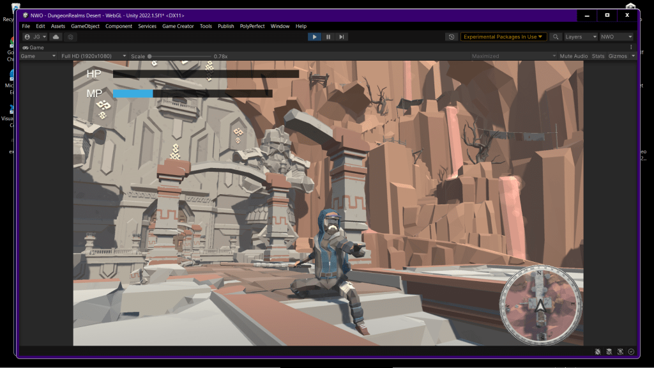
Task: Click the search magnifier icon
Action: [556, 37]
